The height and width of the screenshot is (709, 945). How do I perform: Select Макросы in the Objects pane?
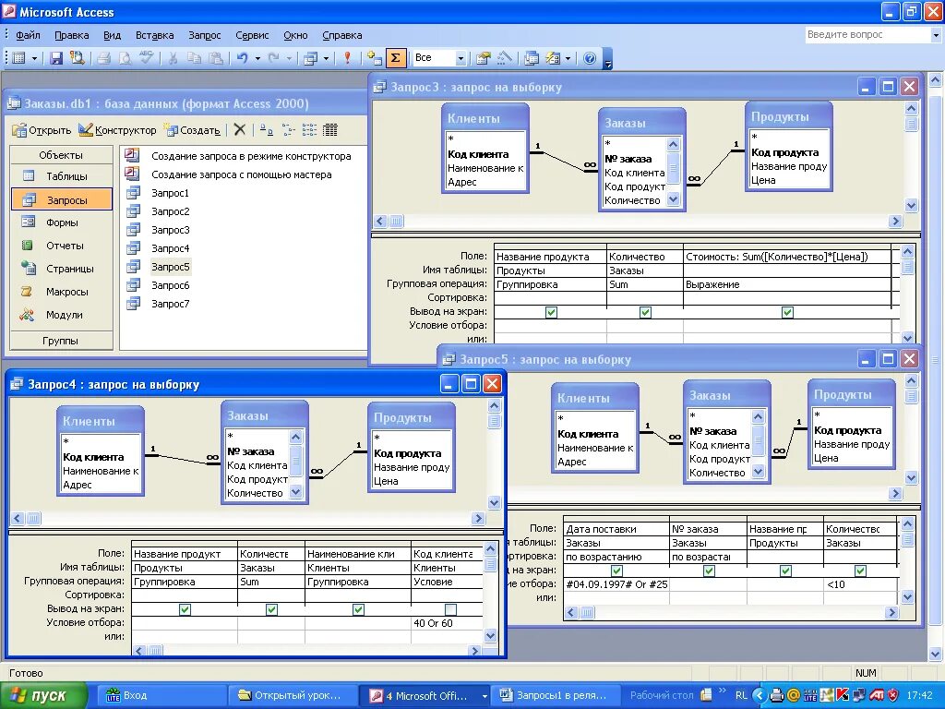[62, 291]
